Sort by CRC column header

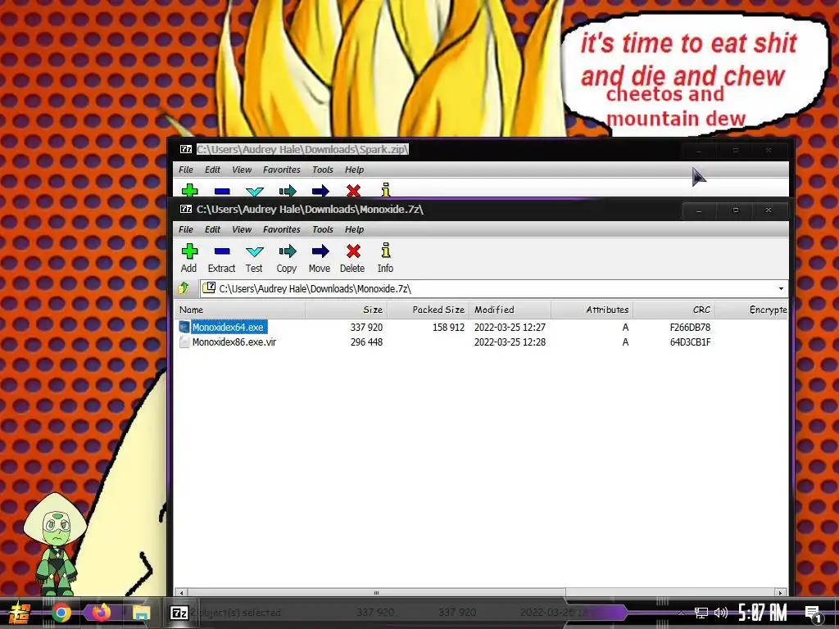(673, 310)
